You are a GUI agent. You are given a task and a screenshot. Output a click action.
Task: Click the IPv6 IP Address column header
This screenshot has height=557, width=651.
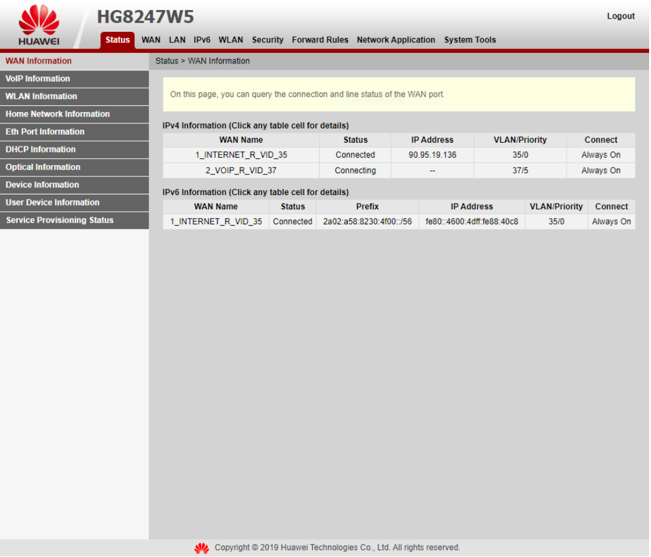tap(471, 207)
